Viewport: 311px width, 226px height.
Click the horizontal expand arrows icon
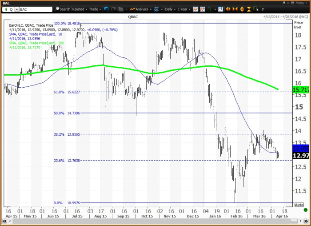[228, 9]
